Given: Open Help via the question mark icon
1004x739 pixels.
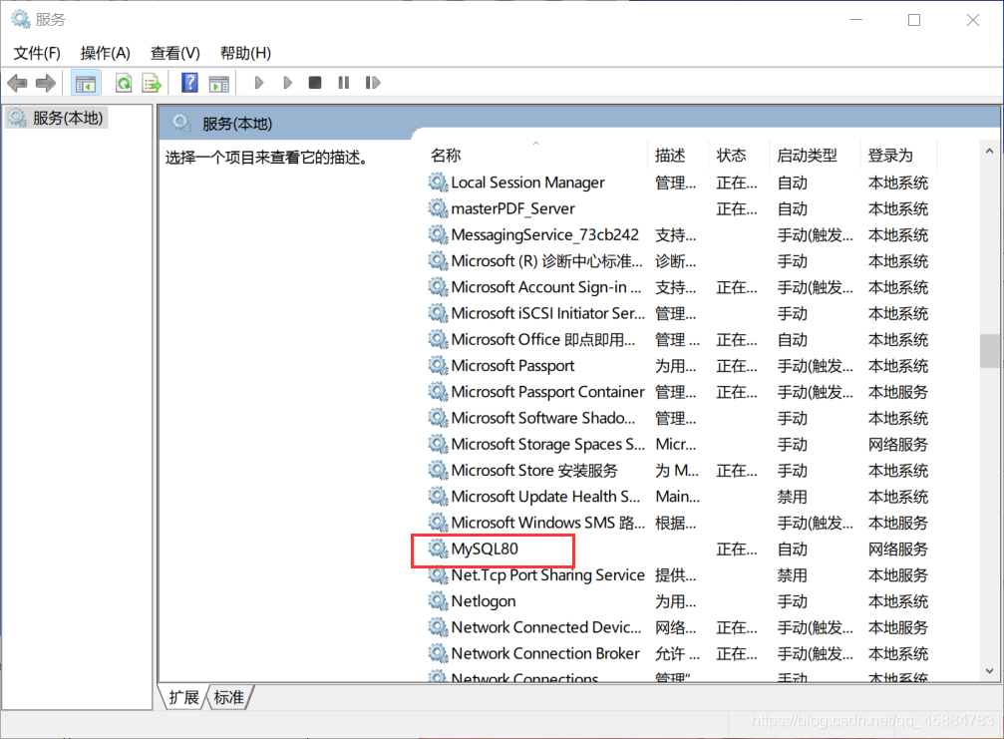Looking at the screenshot, I should point(189,83).
